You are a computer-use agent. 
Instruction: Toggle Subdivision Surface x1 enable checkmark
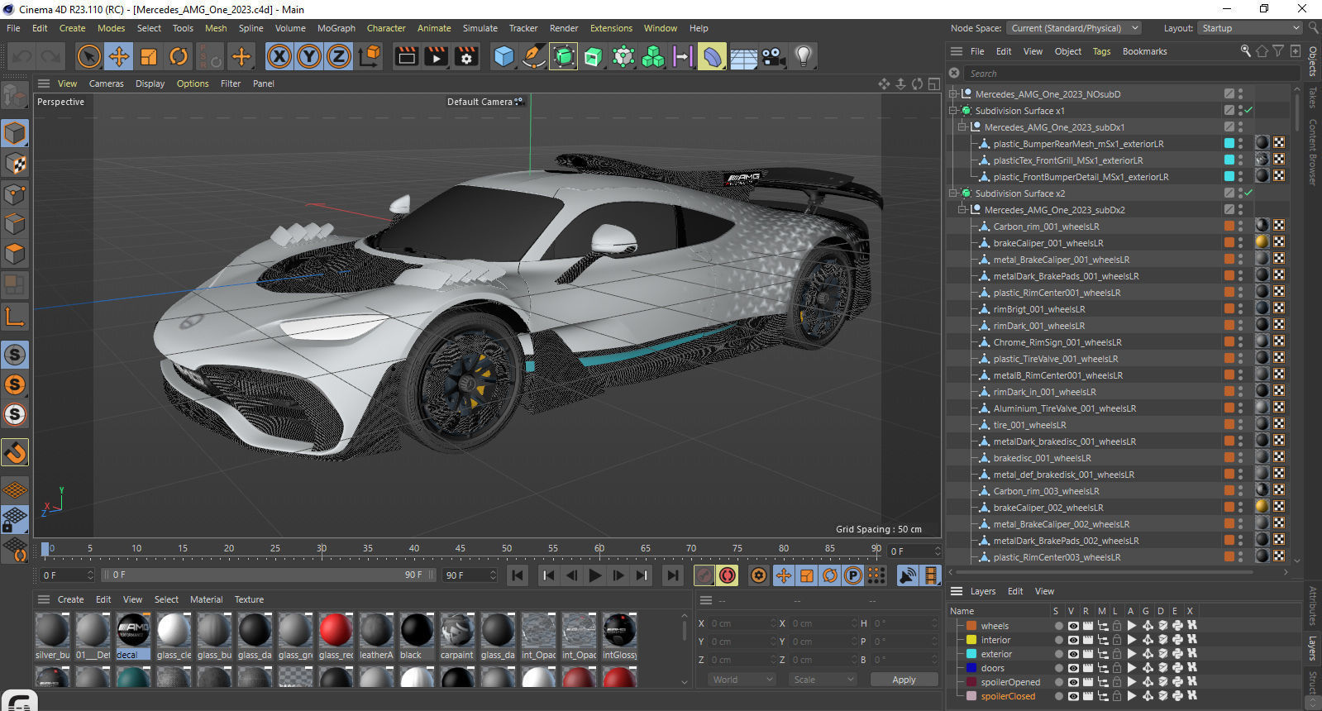(x=1248, y=111)
